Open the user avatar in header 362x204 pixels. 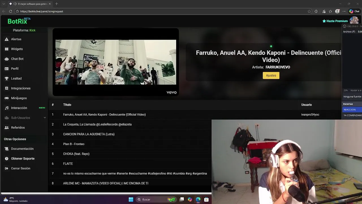coord(354,21)
